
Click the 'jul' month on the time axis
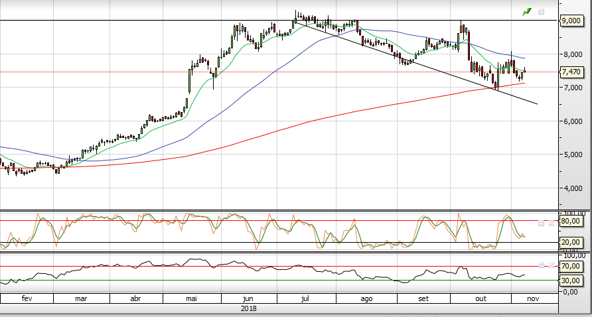pos(305,298)
